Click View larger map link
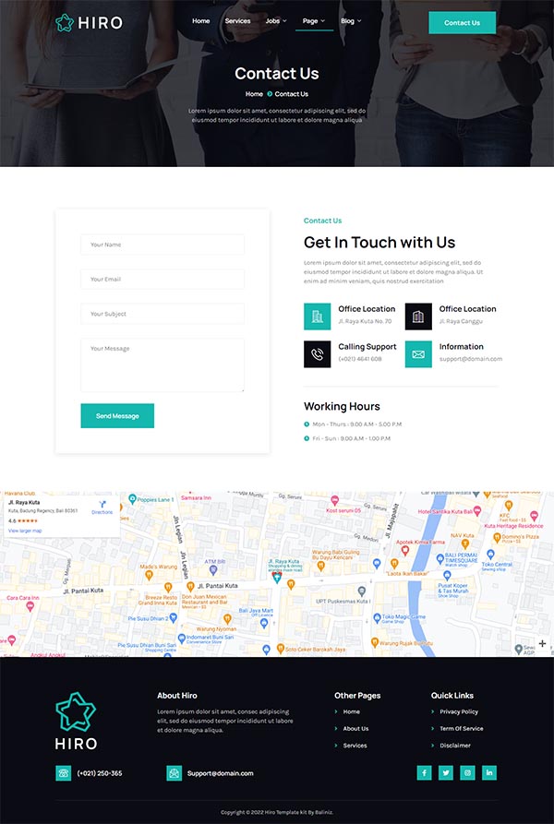Screen dimensions: 554x824 tap(25, 531)
